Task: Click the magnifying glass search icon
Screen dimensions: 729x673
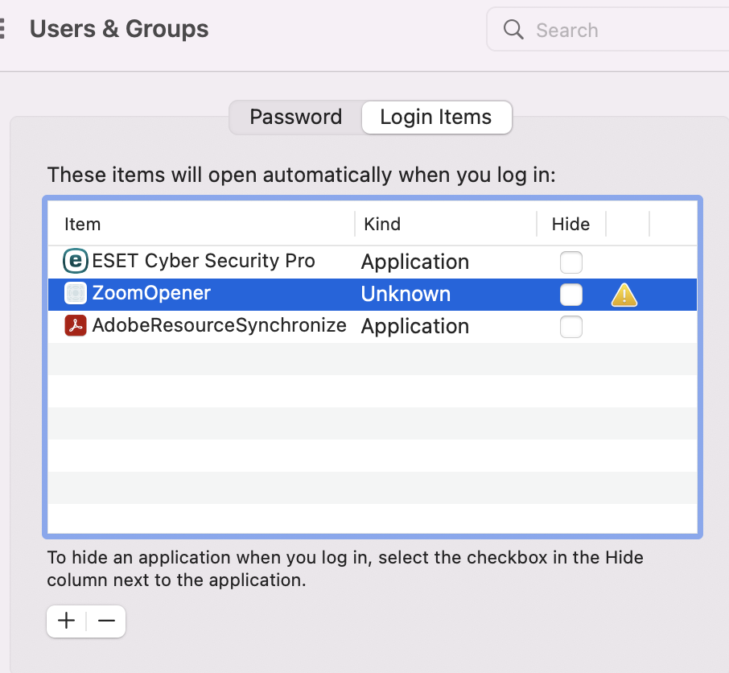Action: [513, 30]
